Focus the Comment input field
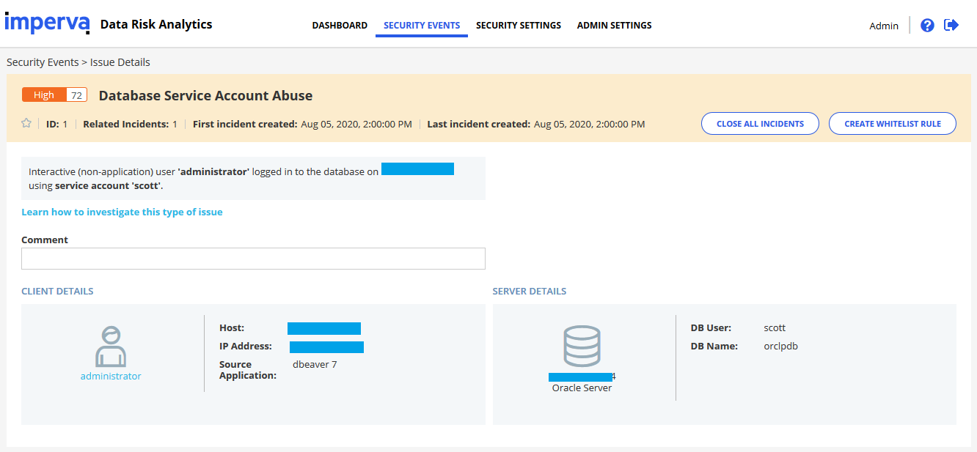Image resolution: width=977 pixels, height=452 pixels. tap(253, 259)
